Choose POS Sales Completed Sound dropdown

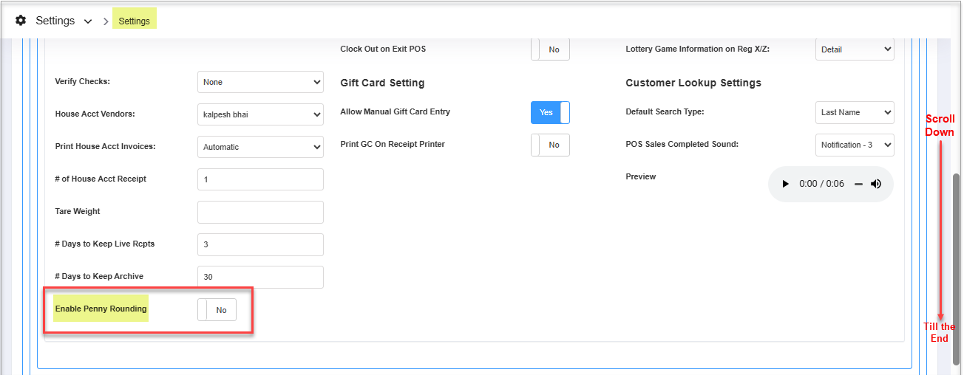855,145
